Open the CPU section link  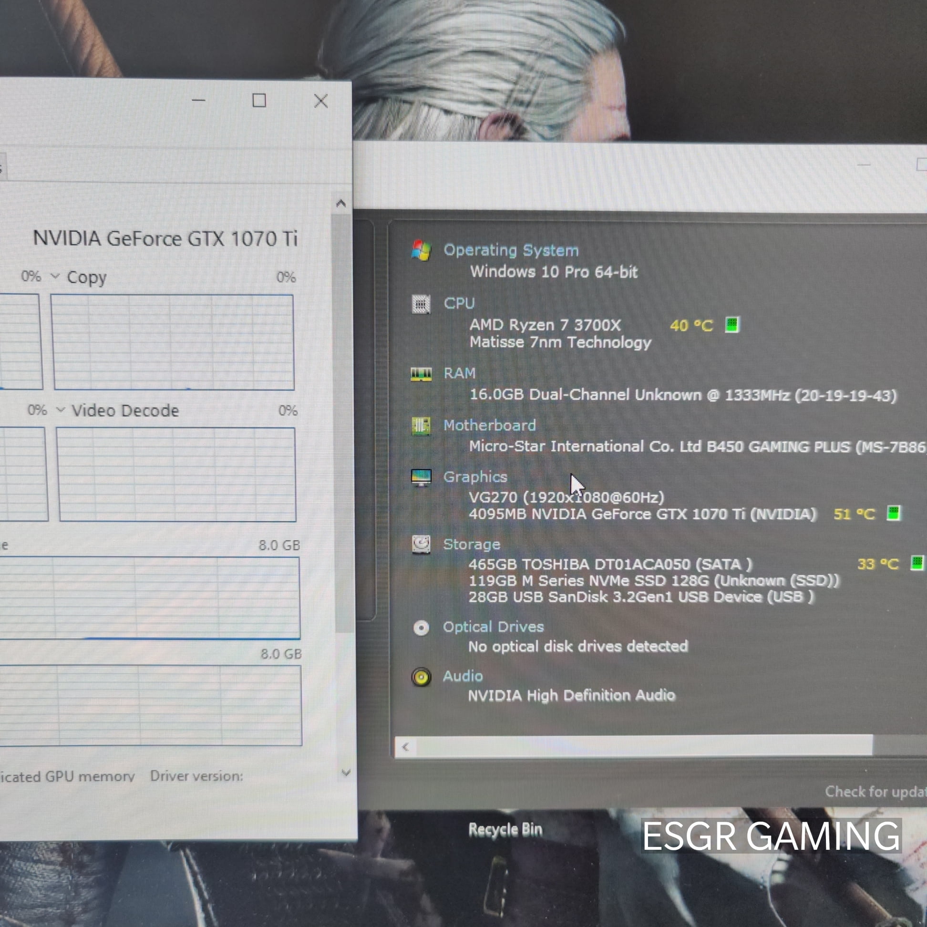459,303
